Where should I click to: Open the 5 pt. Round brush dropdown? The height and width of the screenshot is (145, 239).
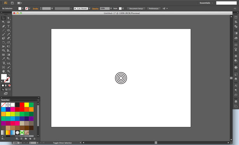[x=89, y=9]
